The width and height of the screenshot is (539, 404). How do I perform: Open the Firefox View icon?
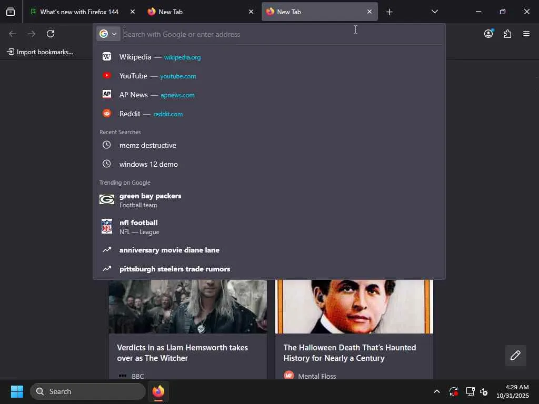click(x=11, y=12)
